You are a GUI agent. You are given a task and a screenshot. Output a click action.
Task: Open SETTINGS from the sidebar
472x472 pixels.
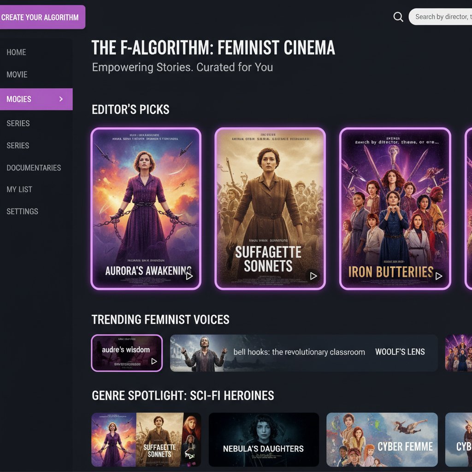coord(22,211)
